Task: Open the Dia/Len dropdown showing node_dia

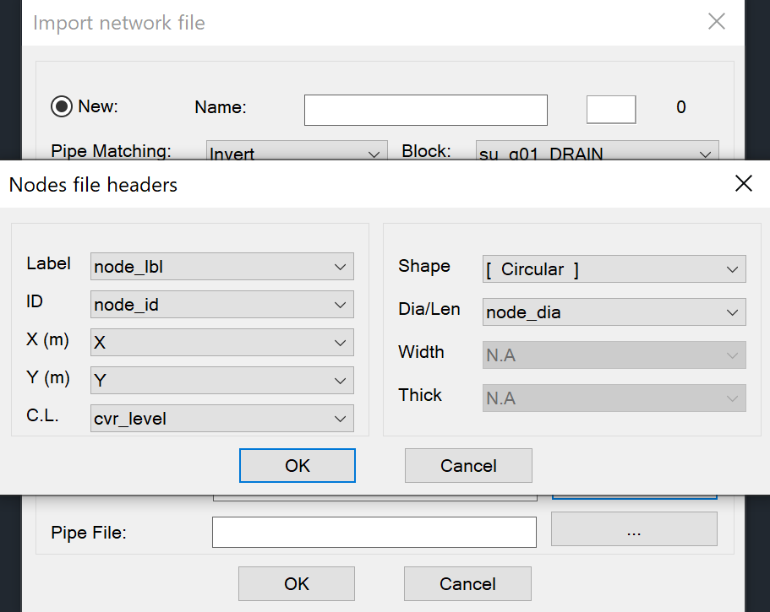Action: (x=614, y=311)
